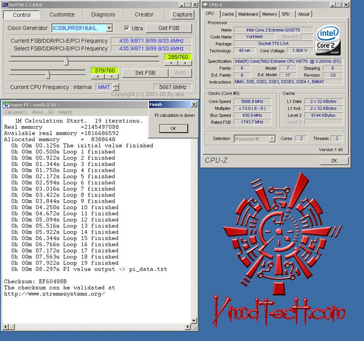Open the CPU-Z SPD tab
364x341 pixels.
point(286,14)
